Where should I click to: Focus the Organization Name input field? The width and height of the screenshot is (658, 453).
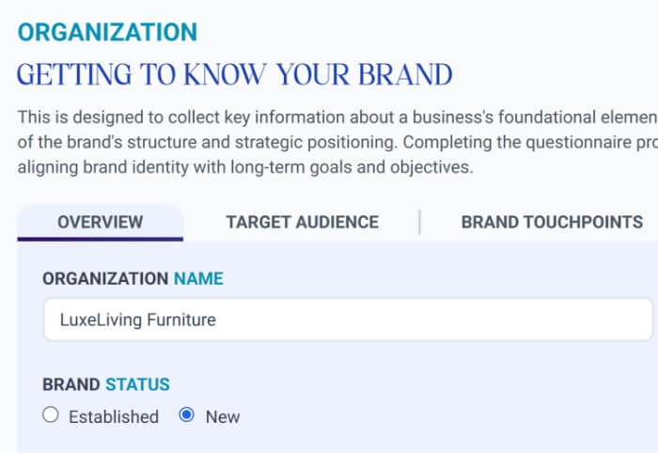click(423, 320)
